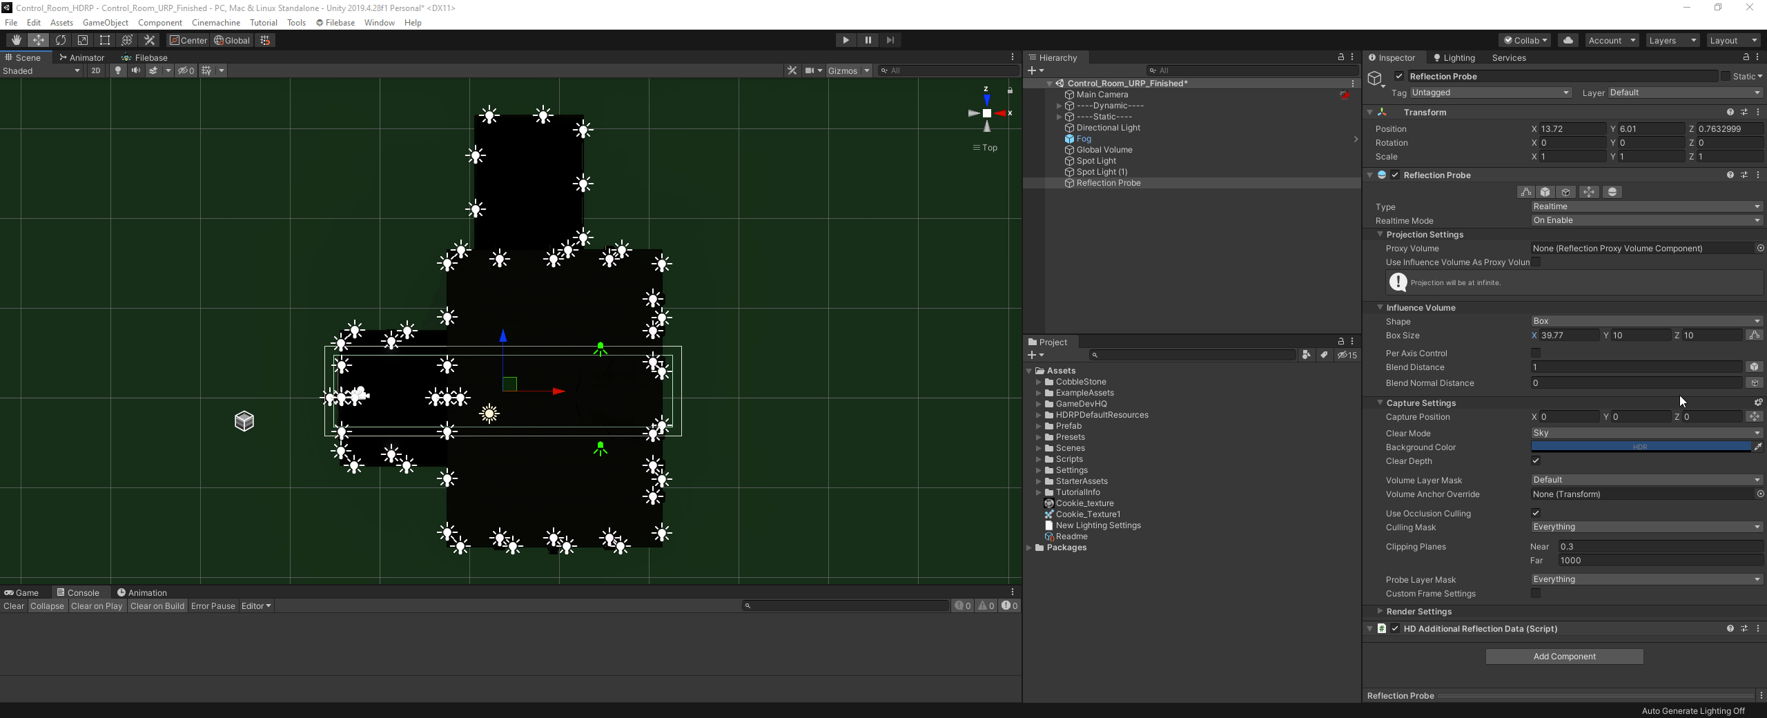Image resolution: width=1767 pixels, height=718 pixels.
Task: Select the Hand tool in the toolbar
Action: pos(15,39)
